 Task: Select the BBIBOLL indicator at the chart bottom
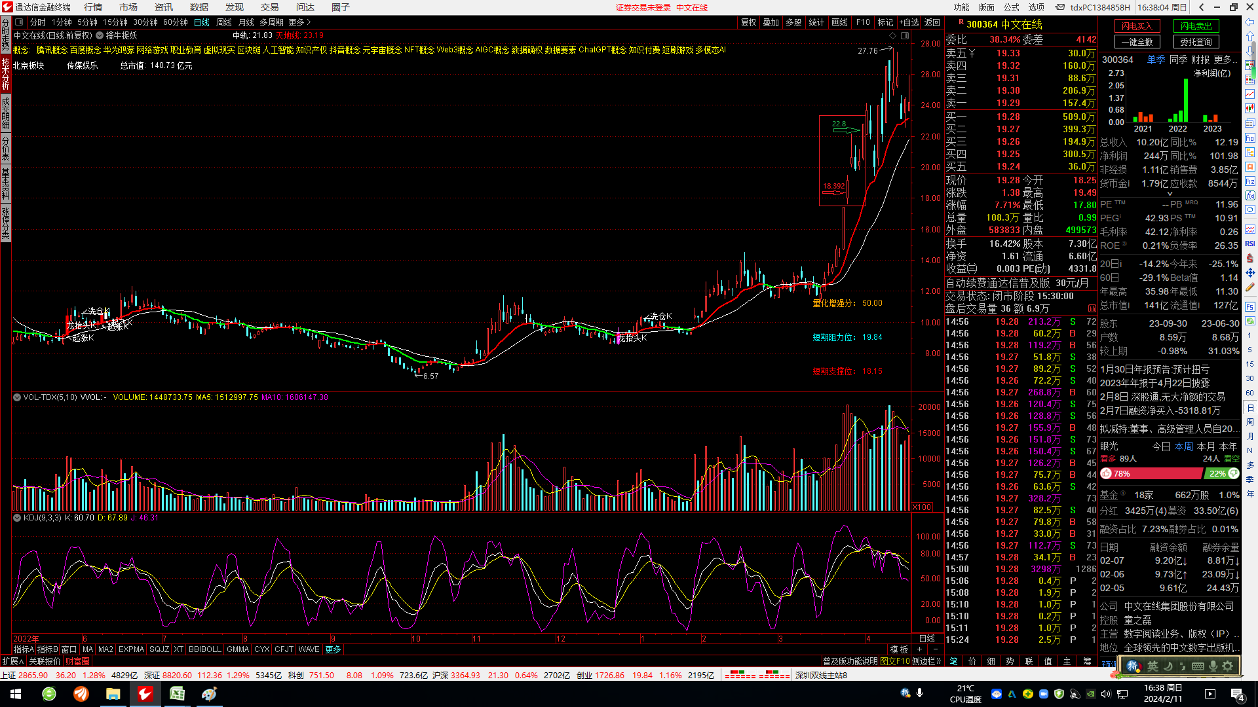click(204, 649)
